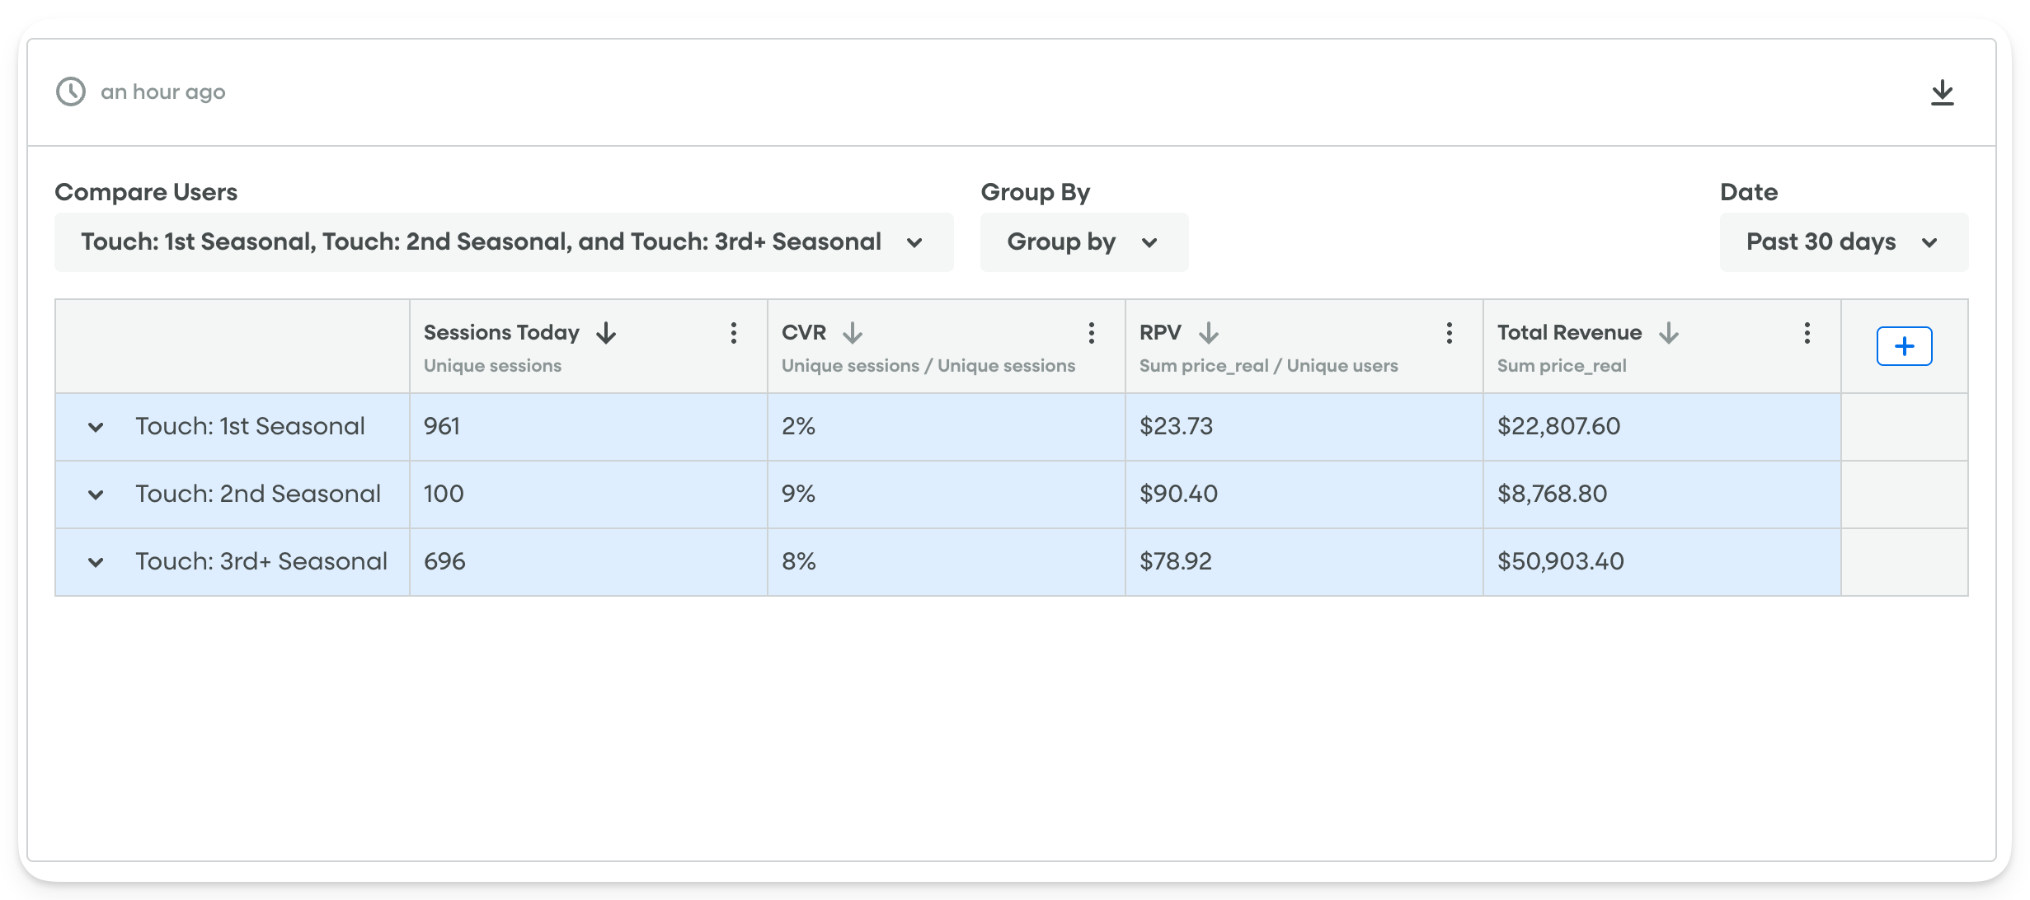
Task: Expand the Touch: 1st Seasonal row
Action: click(x=97, y=426)
